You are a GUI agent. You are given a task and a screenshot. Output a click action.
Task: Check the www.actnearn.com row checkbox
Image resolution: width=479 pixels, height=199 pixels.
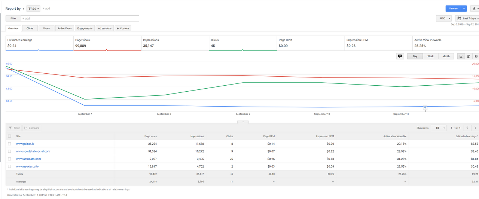tap(9, 159)
